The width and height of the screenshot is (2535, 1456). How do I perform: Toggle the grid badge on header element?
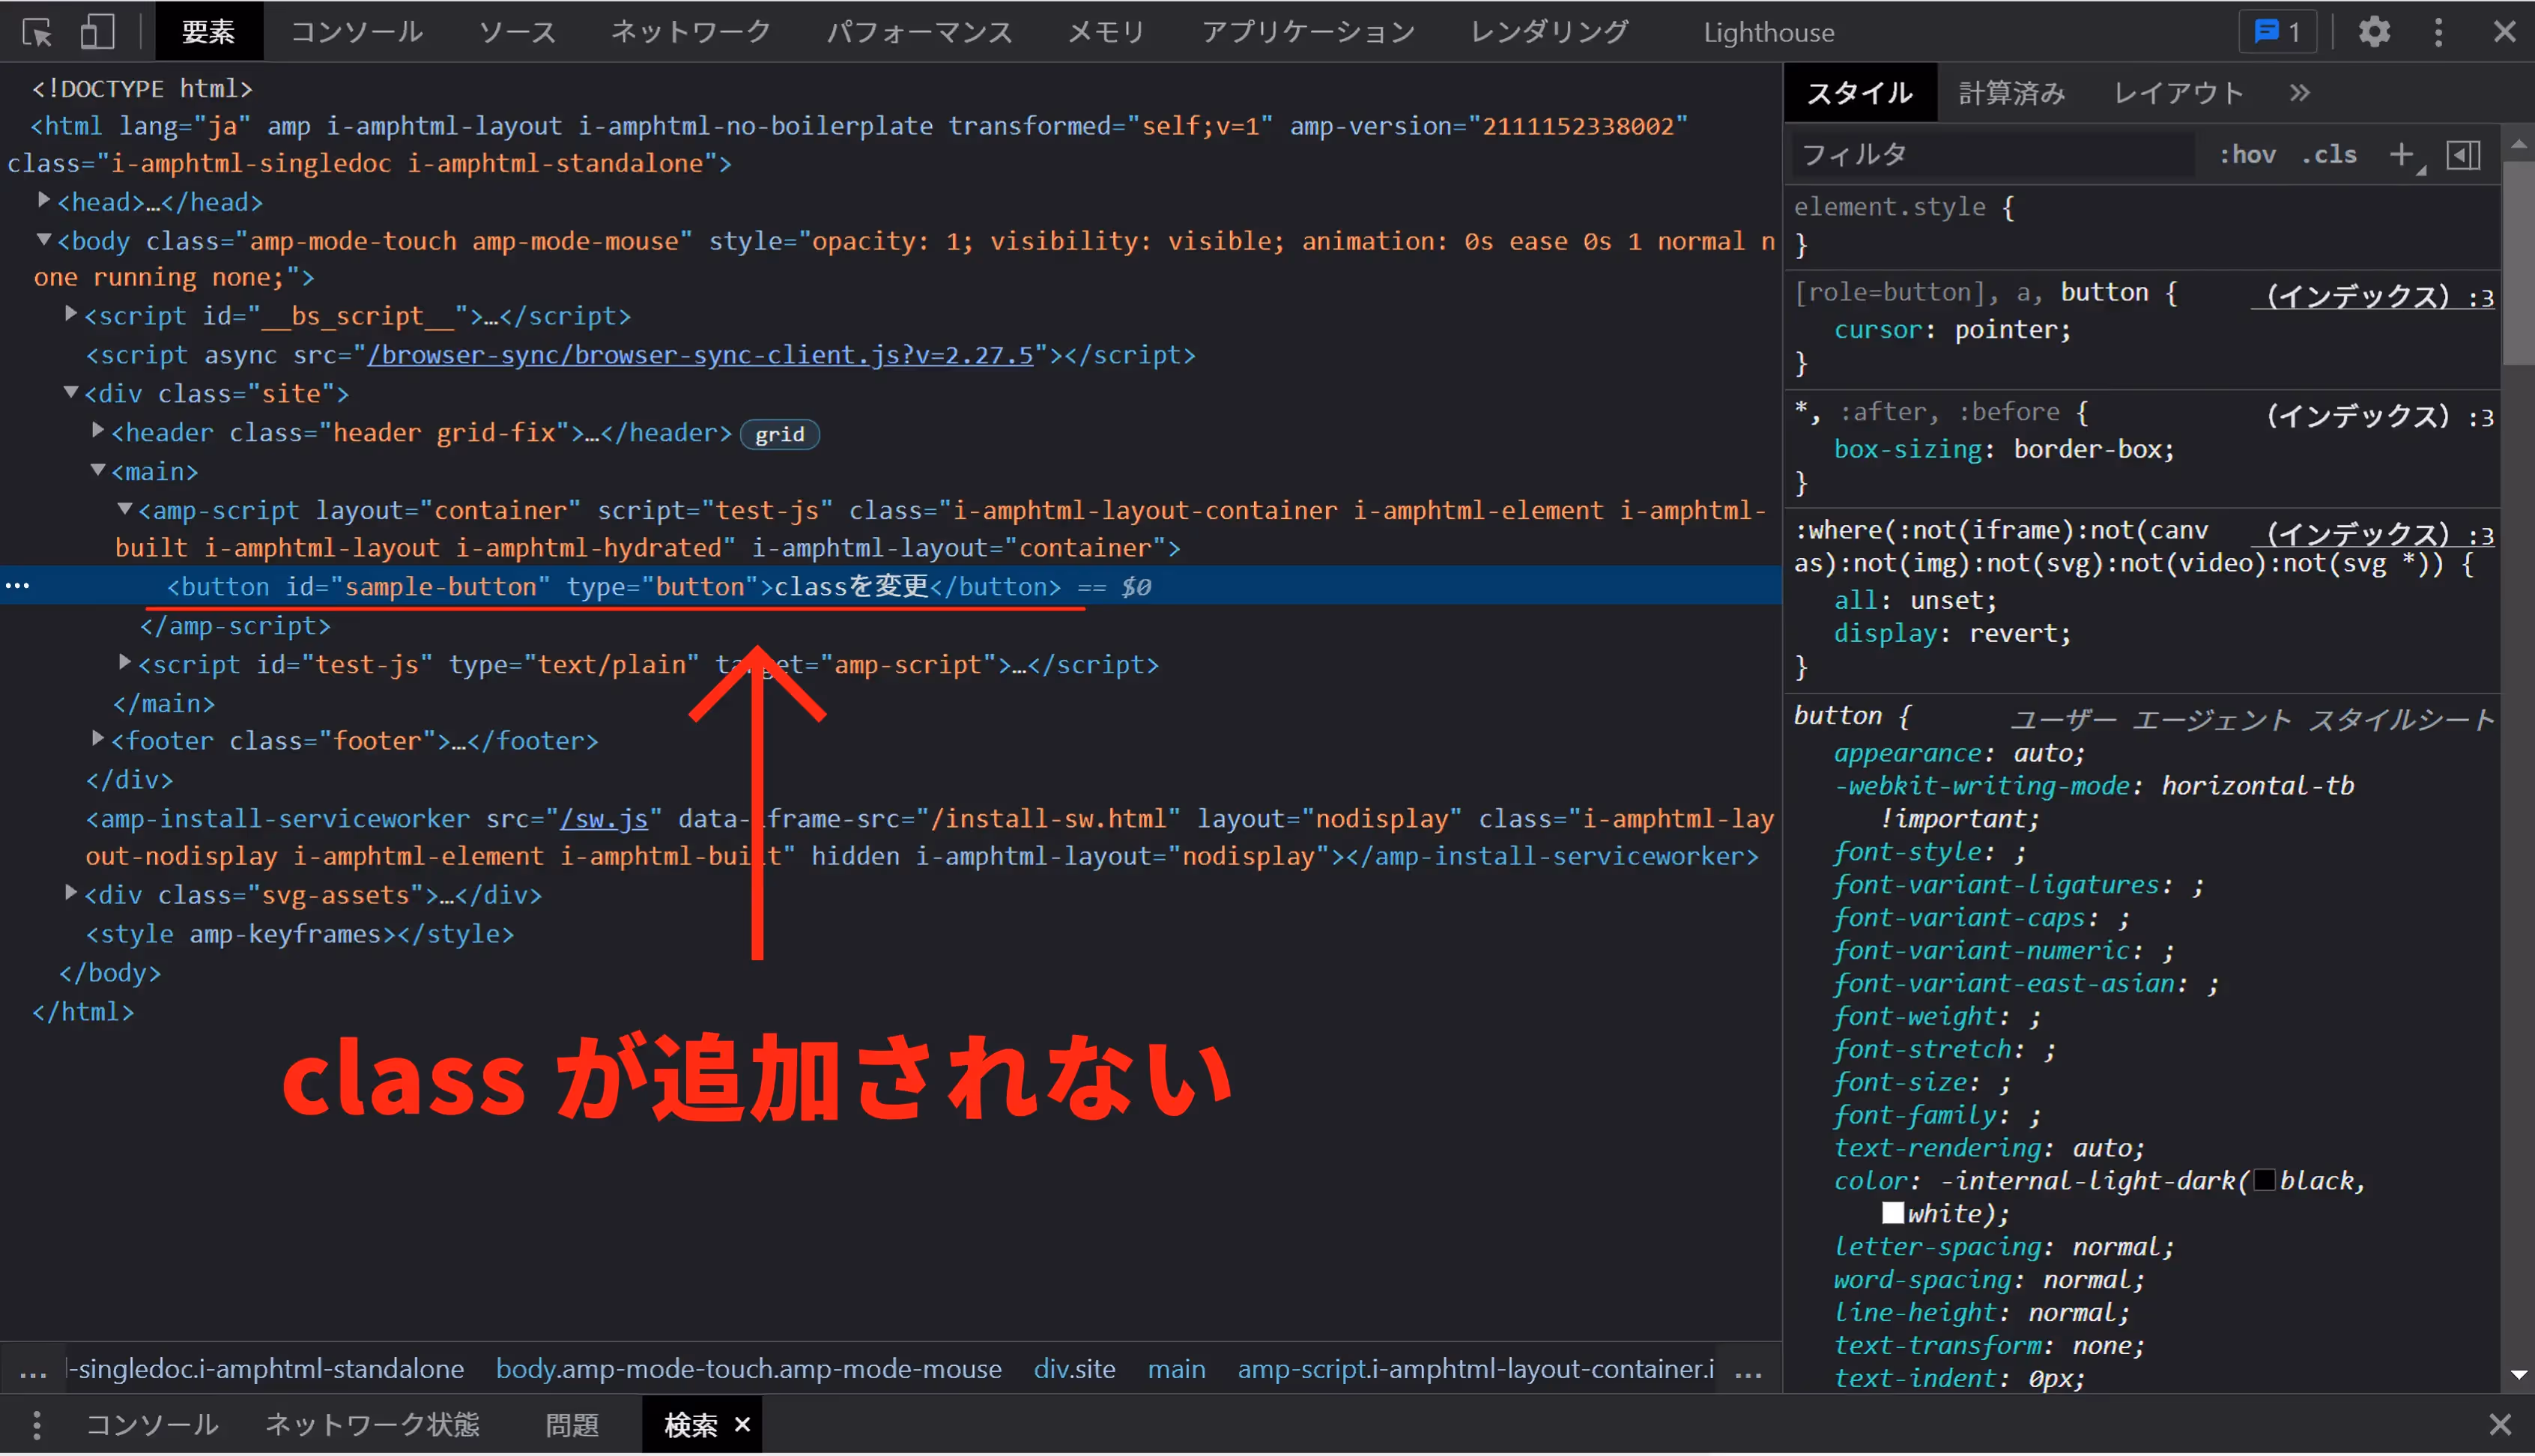tap(779, 434)
